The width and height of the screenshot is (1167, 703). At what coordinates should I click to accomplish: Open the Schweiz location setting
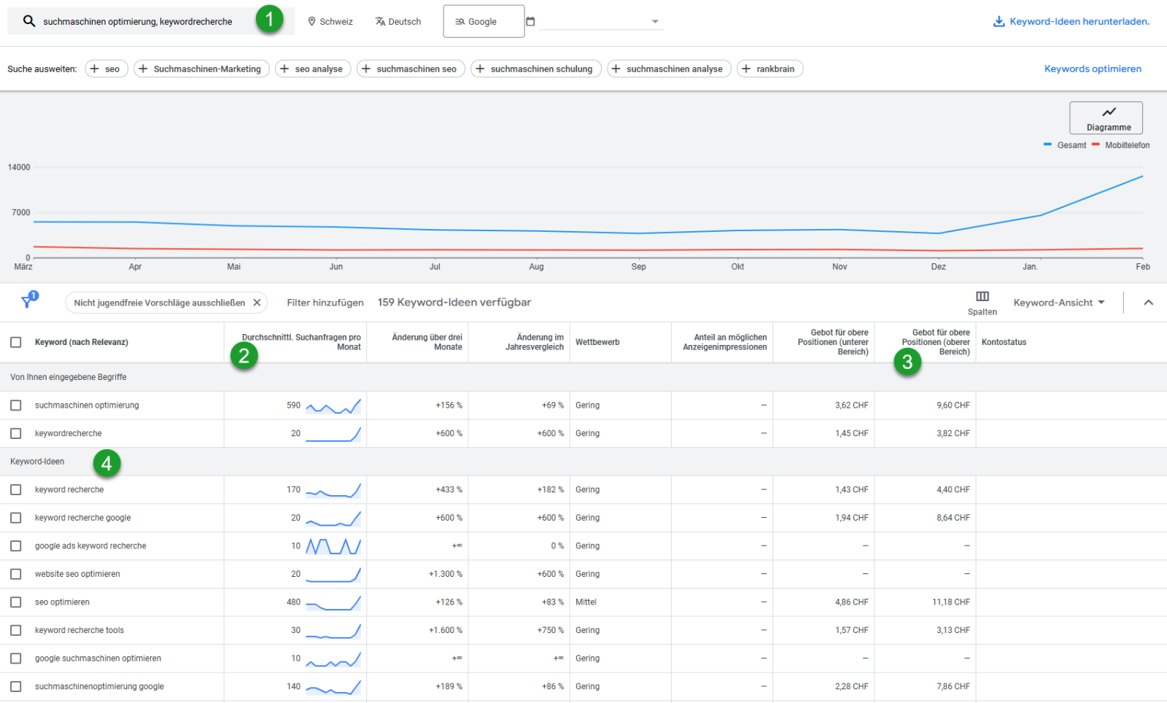pyautogui.click(x=330, y=22)
